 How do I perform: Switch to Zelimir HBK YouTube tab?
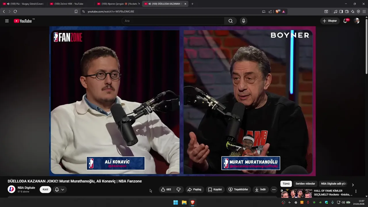click(x=71, y=4)
